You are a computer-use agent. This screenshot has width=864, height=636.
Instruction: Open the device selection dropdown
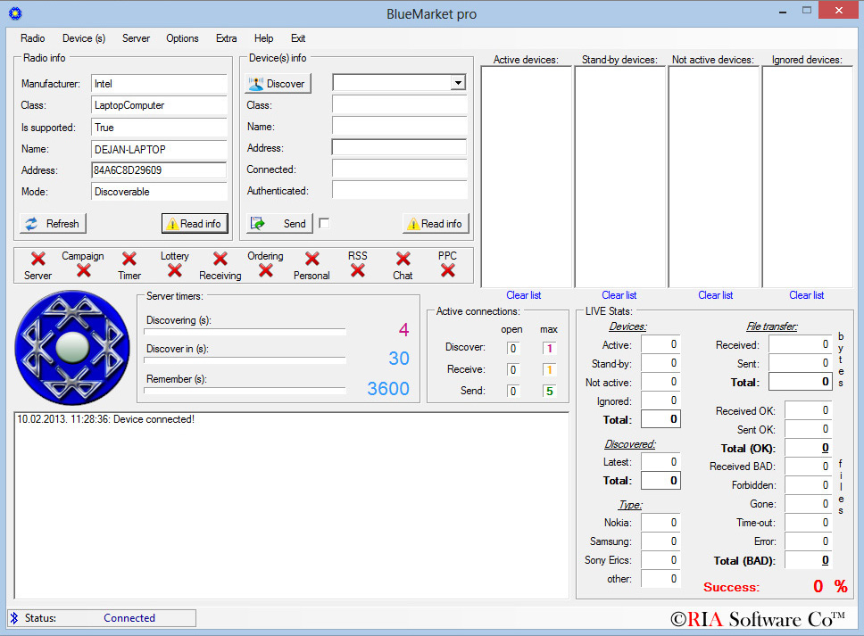458,82
